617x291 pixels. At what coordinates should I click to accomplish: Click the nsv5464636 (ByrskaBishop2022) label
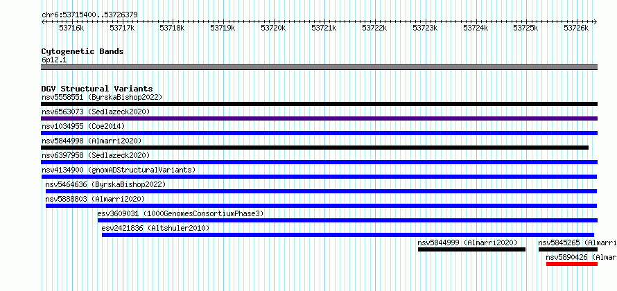pyautogui.click(x=105, y=184)
